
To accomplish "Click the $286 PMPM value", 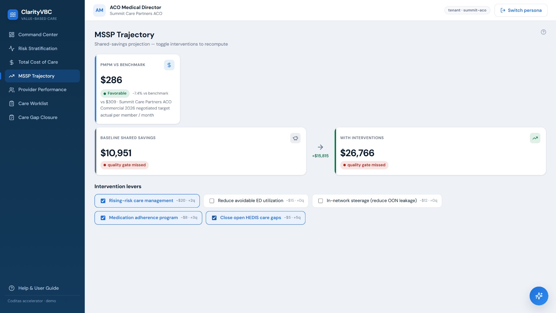I will coord(111,80).
